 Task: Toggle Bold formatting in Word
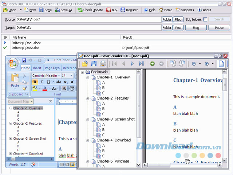35,82
